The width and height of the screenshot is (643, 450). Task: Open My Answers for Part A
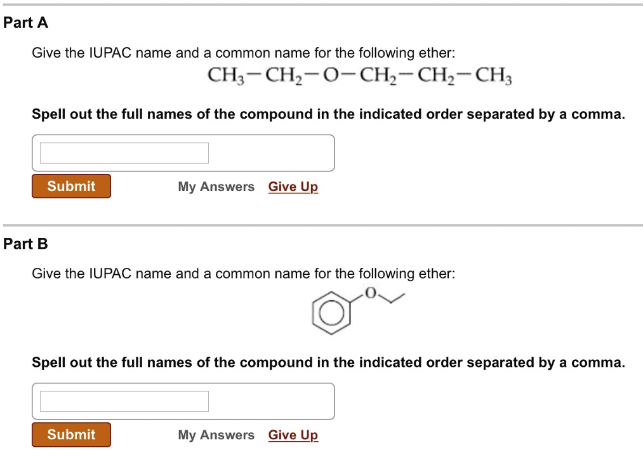tap(216, 187)
